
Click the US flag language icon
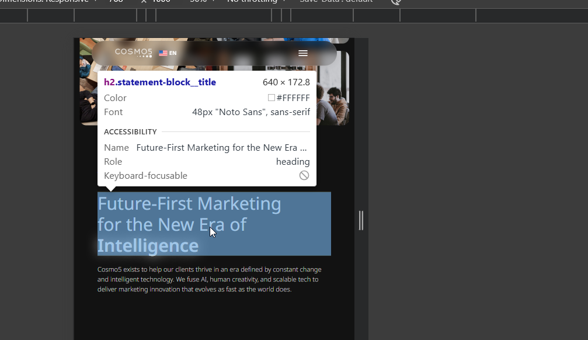tap(163, 53)
